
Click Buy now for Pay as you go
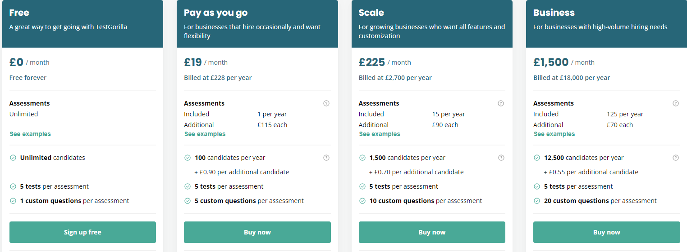click(257, 232)
